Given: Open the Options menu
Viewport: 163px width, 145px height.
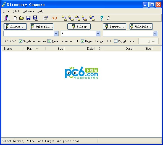Looking at the screenshot, I should [28, 11].
